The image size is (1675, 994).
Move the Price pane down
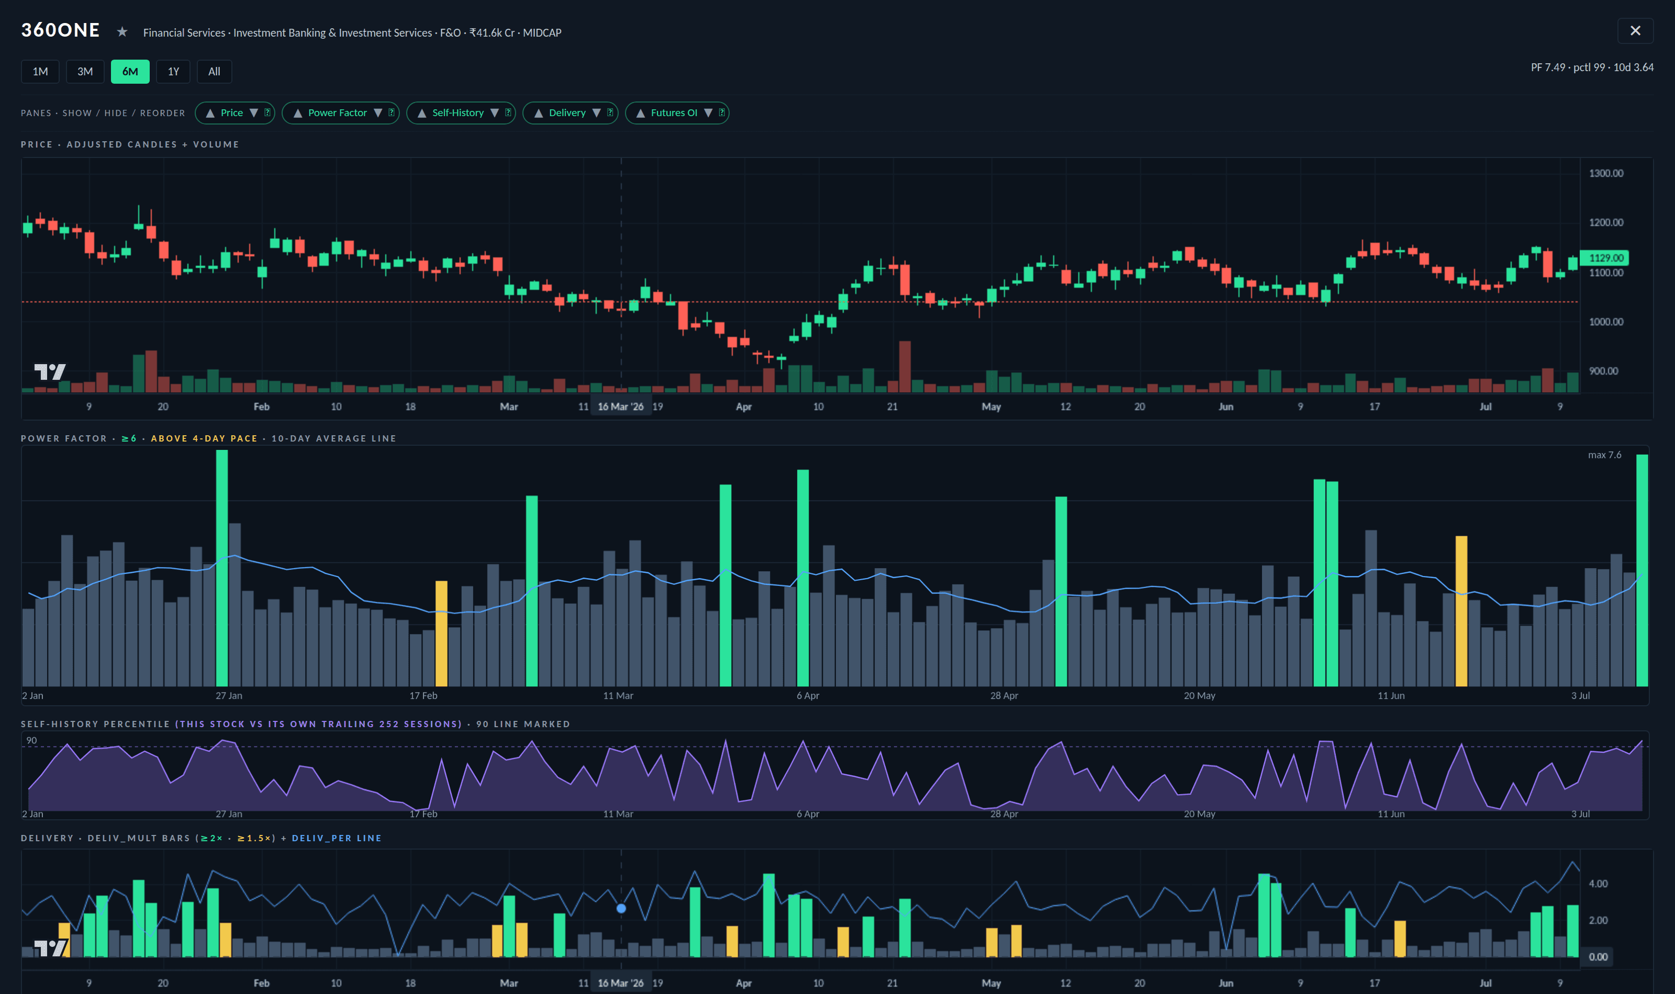(x=254, y=112)
